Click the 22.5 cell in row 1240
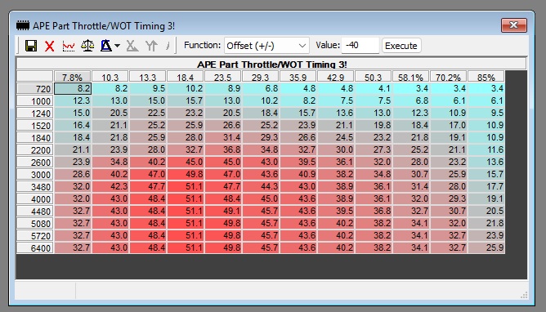Screen dimensions: 546x312 [148, 113]
